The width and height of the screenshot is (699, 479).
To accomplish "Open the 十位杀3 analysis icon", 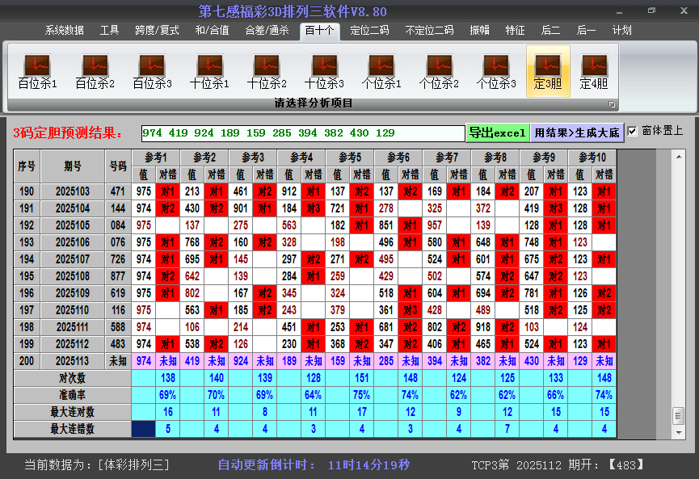I will pyautogui.click(x=324, y=72).
